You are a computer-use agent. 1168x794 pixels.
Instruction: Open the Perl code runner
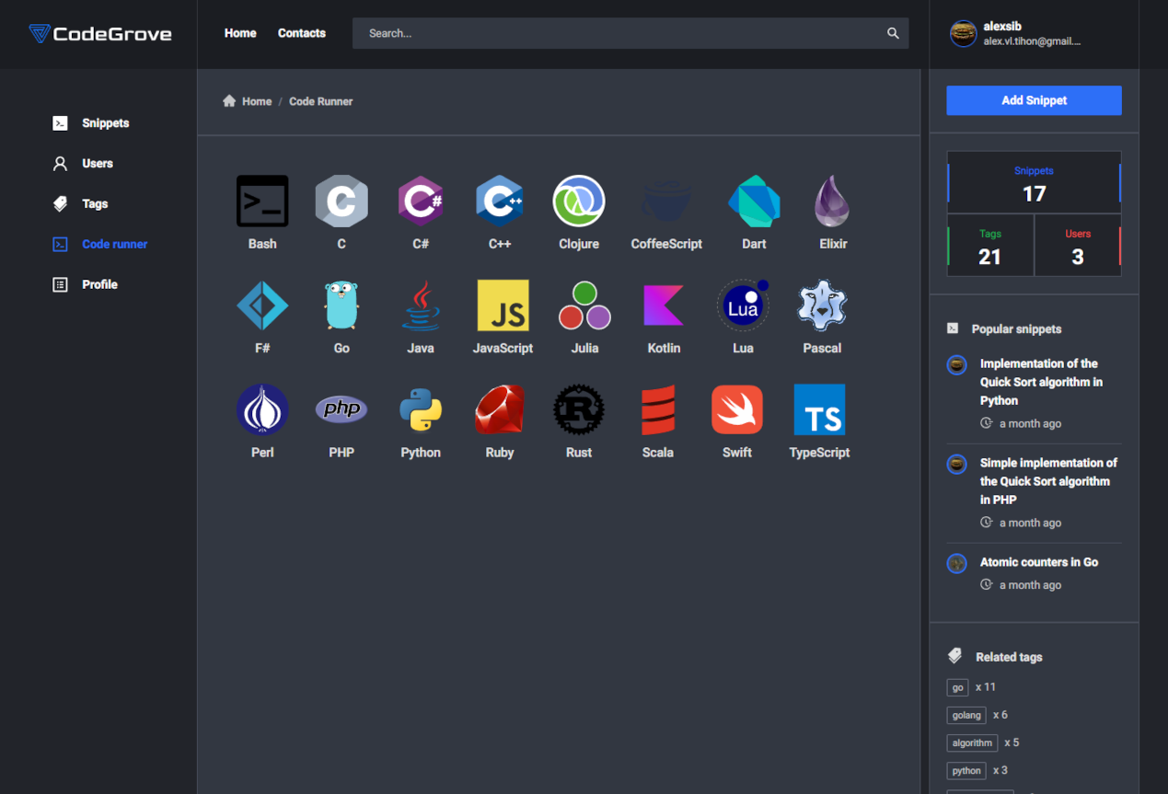click(262, 409)
